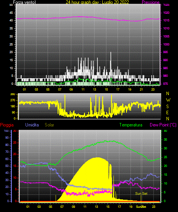This screenshot has width=178, height=212.
Task: Click the 80 value on the blue humidity axis
Action: pyautogui.click(x=7, y=145)
